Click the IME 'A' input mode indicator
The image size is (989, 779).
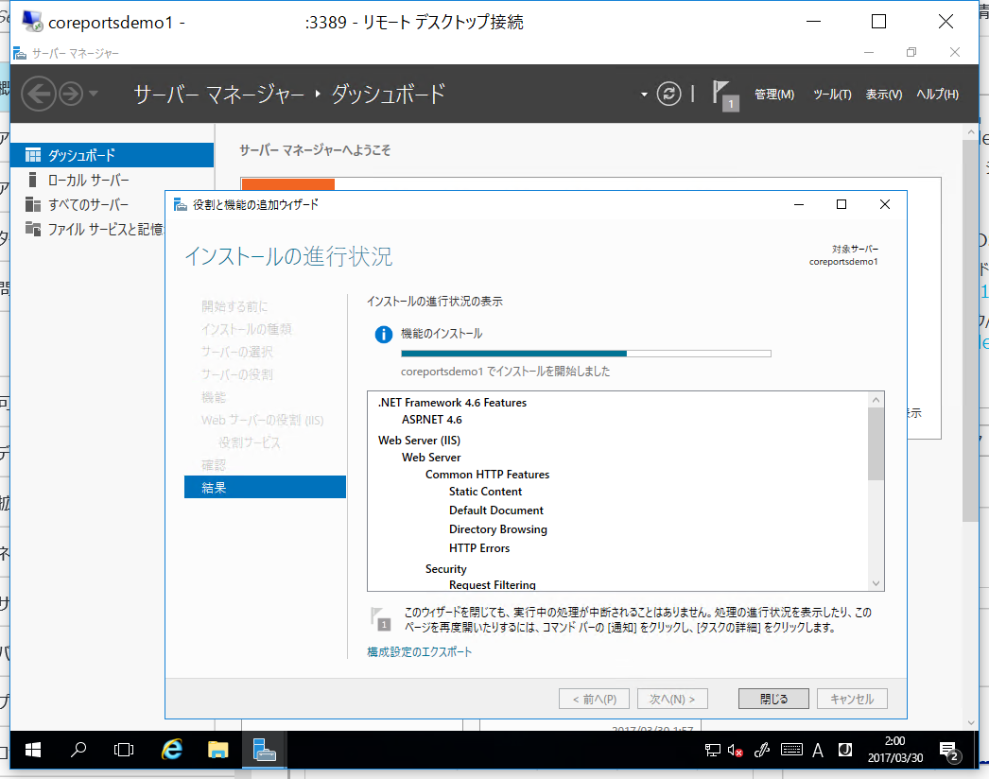pyautogui.click(x=818, y=750)
